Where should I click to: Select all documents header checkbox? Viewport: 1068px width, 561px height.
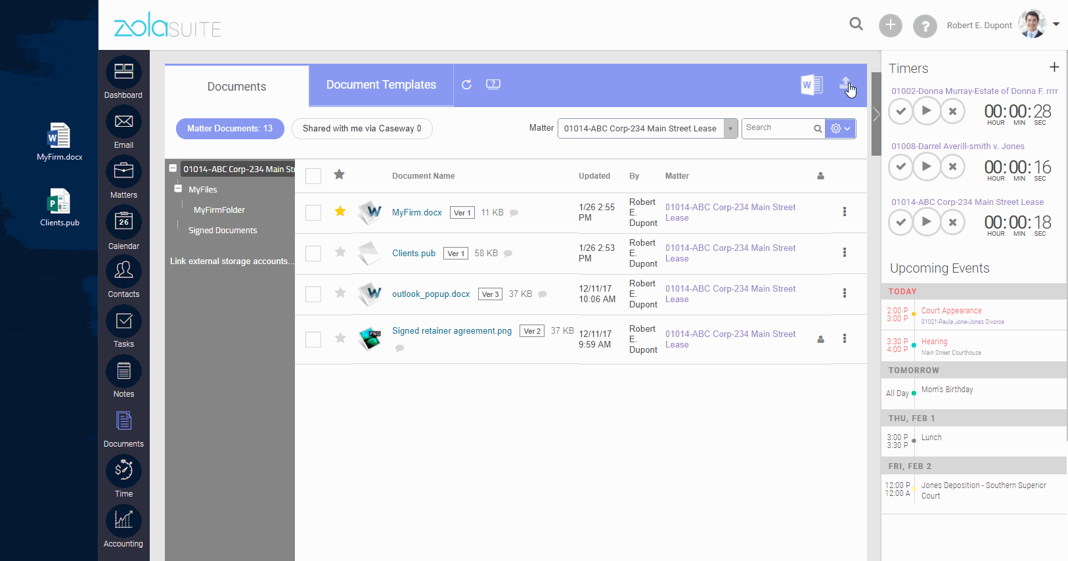click(313, 175)
